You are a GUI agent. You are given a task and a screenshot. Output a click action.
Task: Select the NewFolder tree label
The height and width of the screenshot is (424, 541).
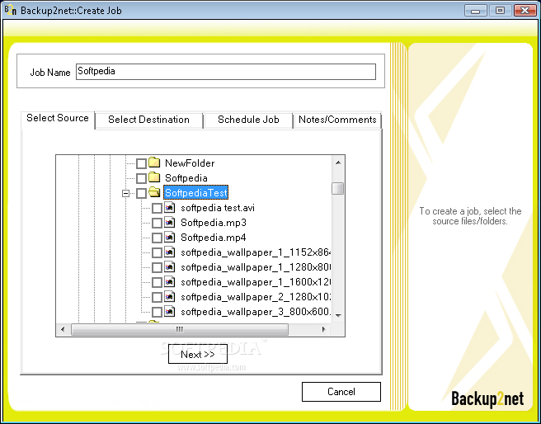pyautogui.click(x=190, y=163)
